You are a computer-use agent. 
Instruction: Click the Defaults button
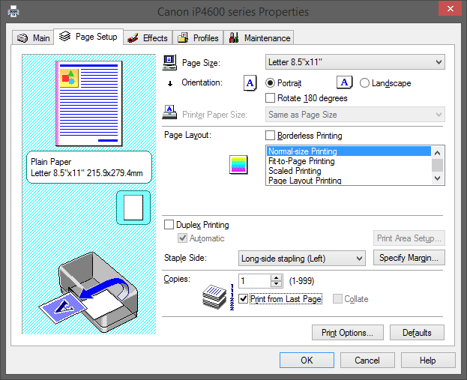coord(417,332)
